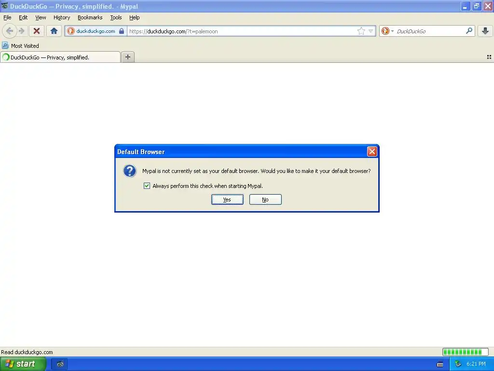Open the Help menu
The width and height of the screenshot is (494, 371).
click(x=134, y=17)
